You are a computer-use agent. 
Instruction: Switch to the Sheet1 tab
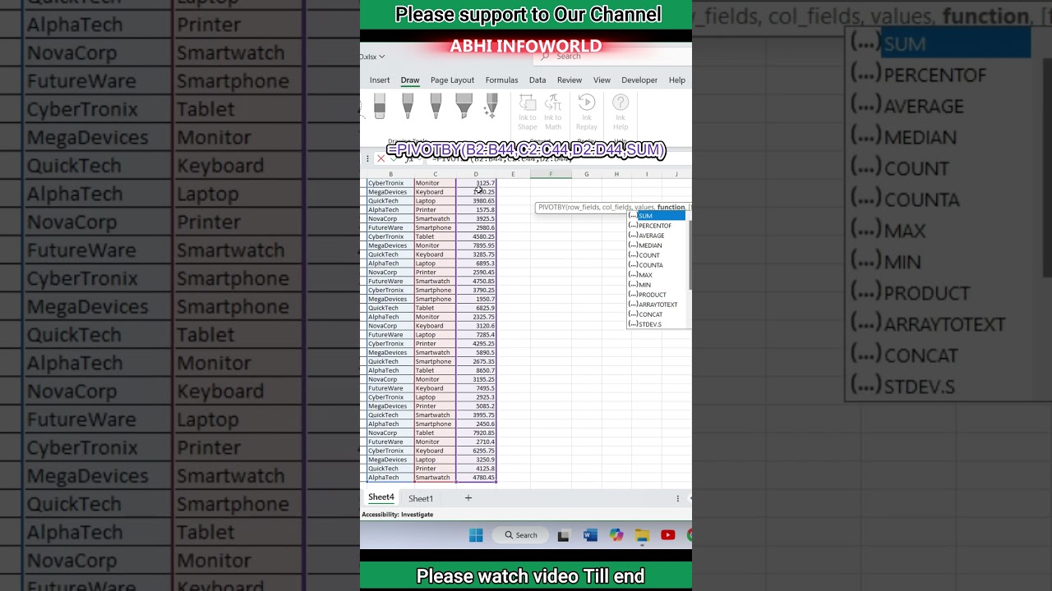click(x=421, y=498)
